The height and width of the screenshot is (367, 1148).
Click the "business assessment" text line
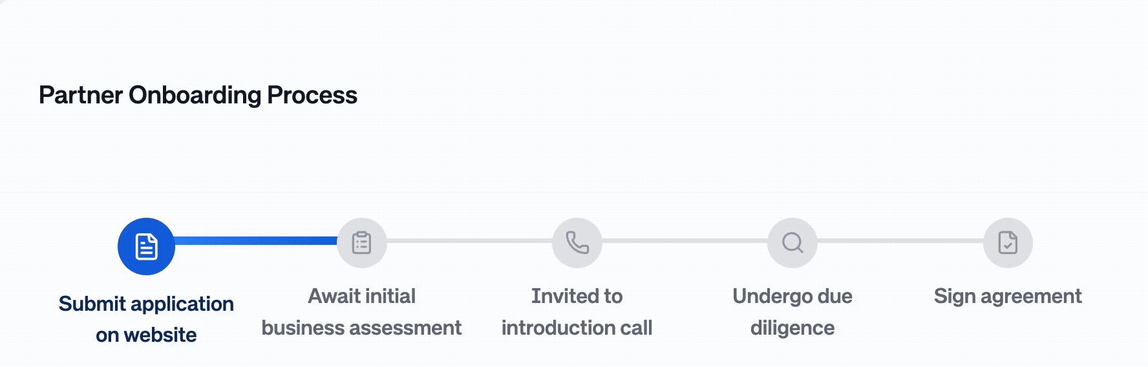pyautogui.click(x=362, y=328)
